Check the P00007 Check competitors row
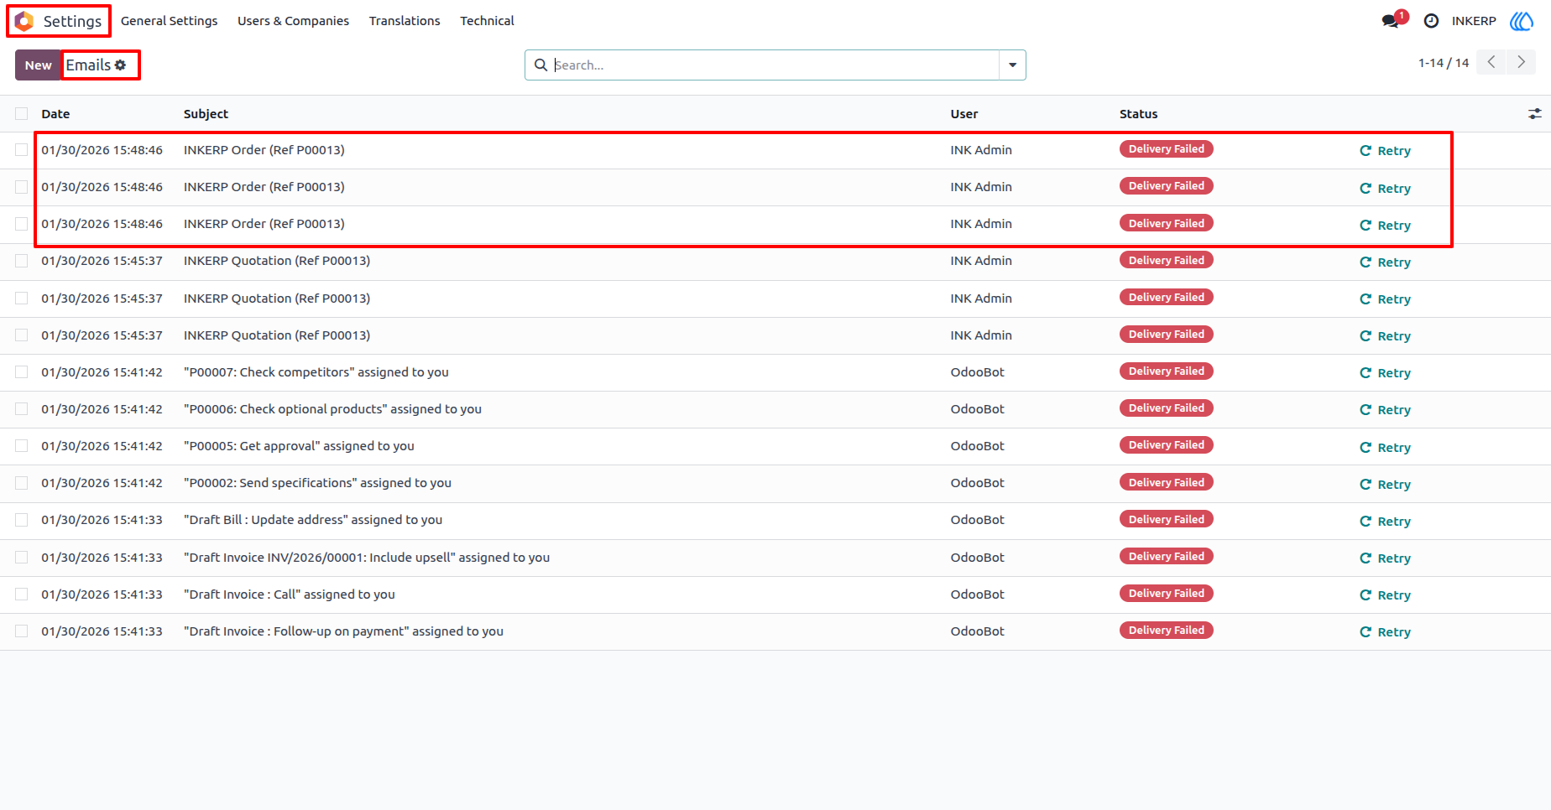Viewport: 1551px width, 810px height. pos(22,372)
